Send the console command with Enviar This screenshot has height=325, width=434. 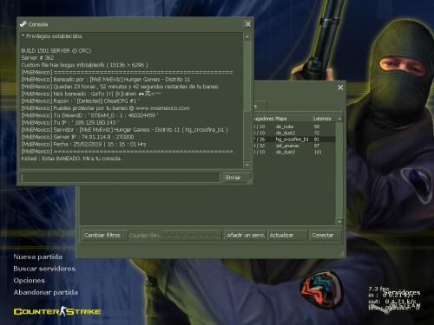tap(236, 178)
